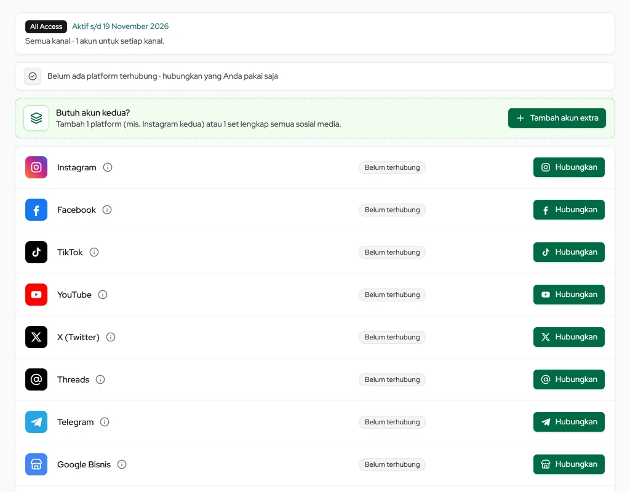Click the Facebook logo icon
Image resolution: width=630 pixels, height=492 pixels.
point(36,210)
